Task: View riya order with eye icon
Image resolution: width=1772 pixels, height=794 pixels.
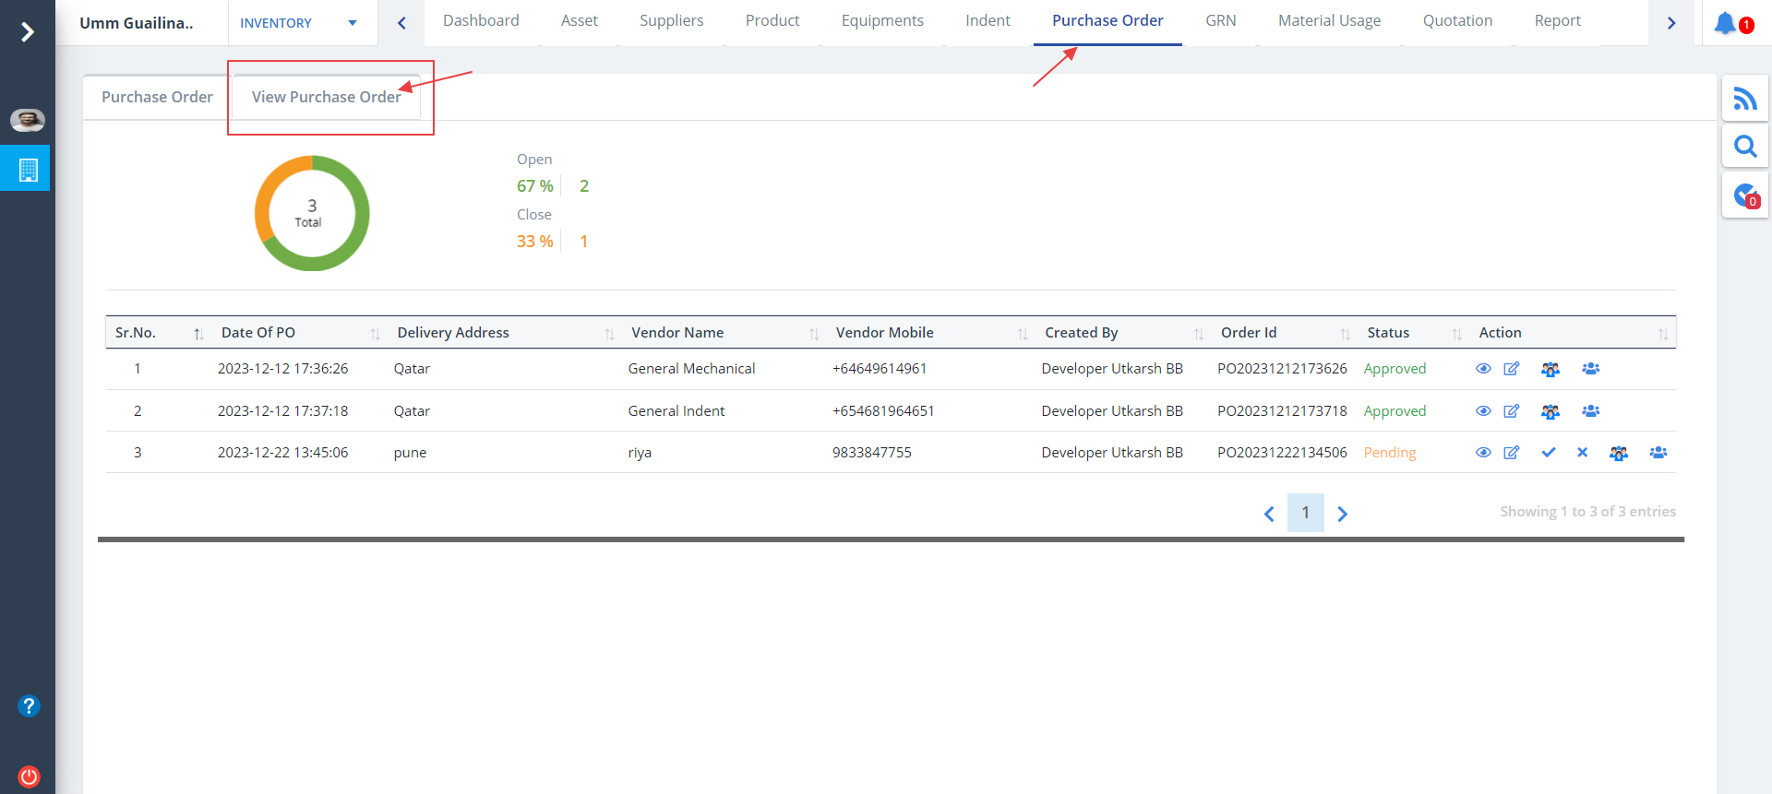Action: (1483, 453)
